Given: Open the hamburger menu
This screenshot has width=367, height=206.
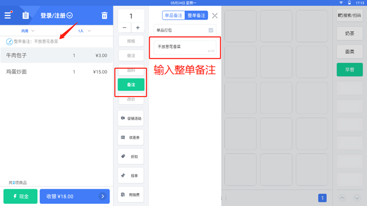Looking at the screenshot, I should coord(8,15).
